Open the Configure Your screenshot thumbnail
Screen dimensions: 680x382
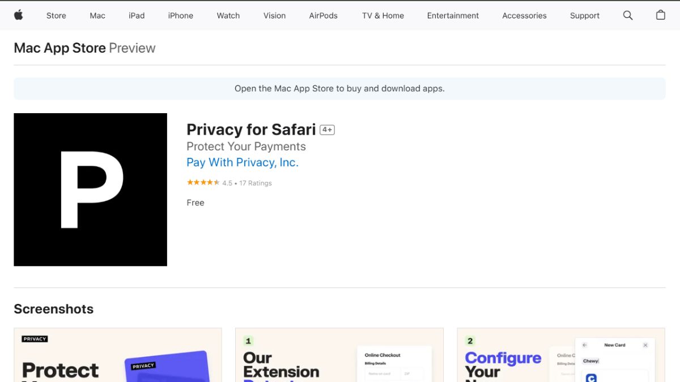[x=561, y=355]
